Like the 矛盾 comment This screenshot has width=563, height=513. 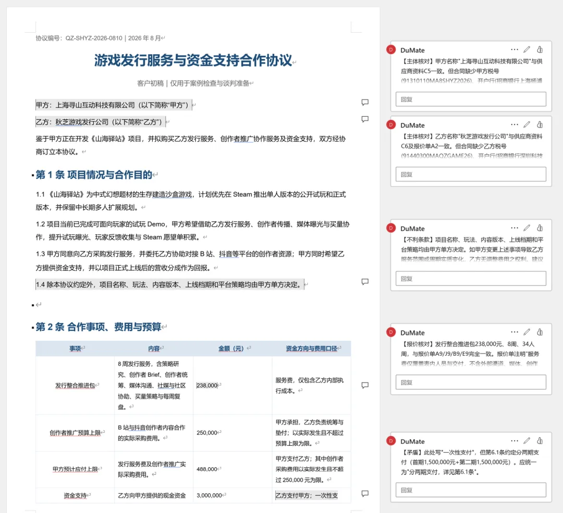click(x=540, y=441)
